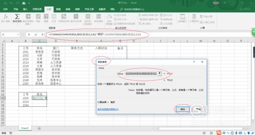Open Lookup & Reference functions icon
The height and width of the screenshot is (135, 255).
click(x=76, y=17)
